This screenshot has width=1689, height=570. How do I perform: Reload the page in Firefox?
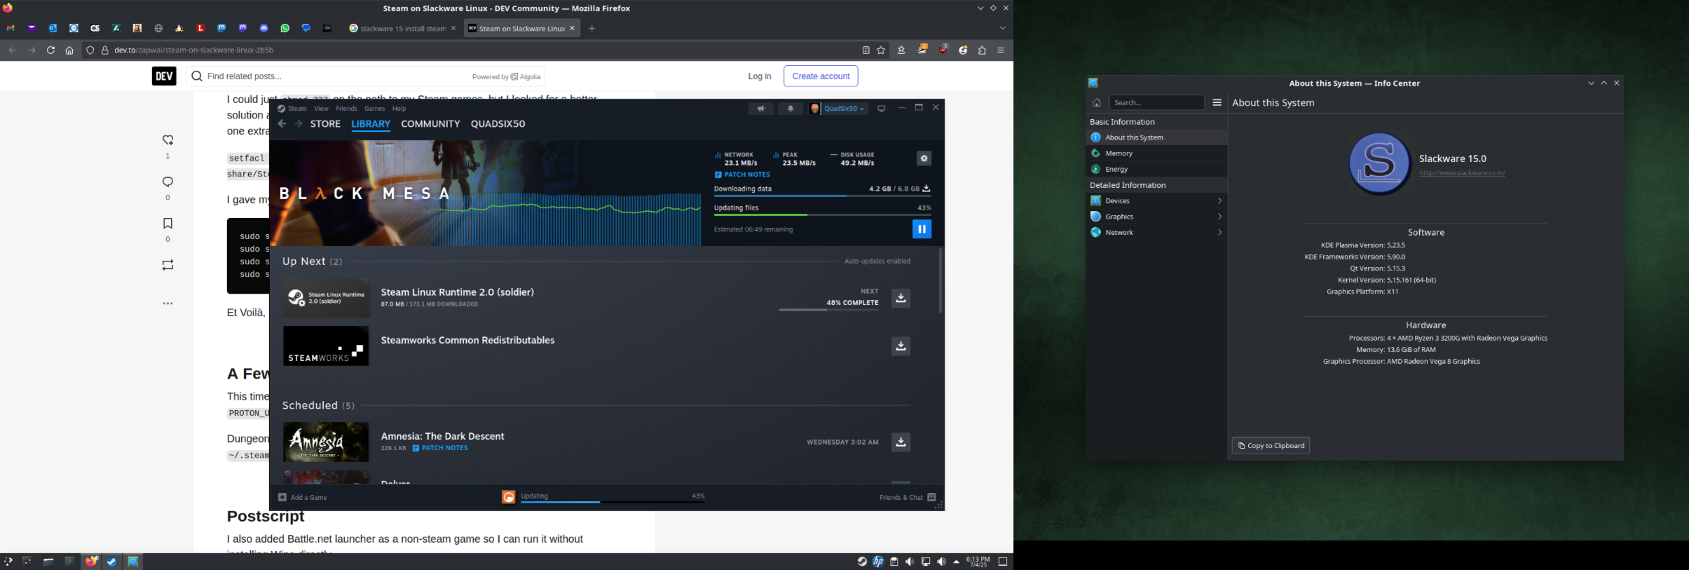click(50, 50)
